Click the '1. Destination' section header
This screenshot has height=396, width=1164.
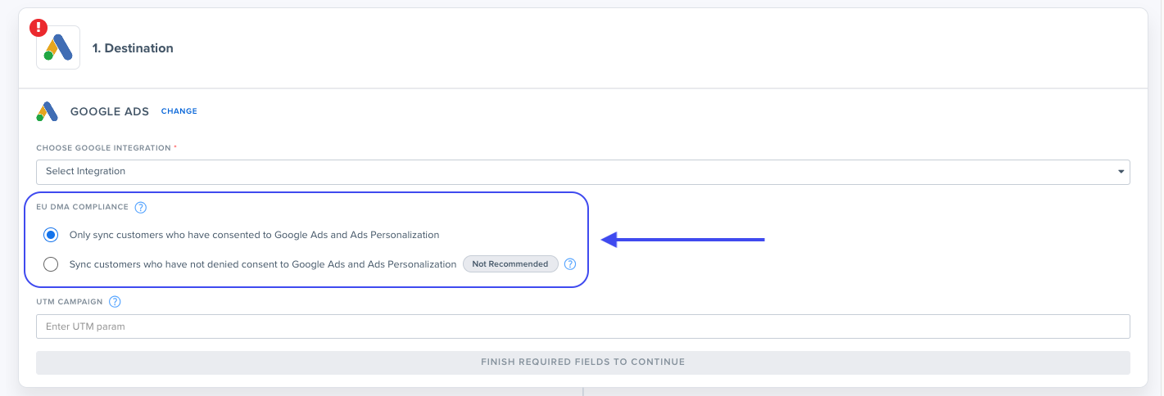pyautogui.click(x=133, y=48)
